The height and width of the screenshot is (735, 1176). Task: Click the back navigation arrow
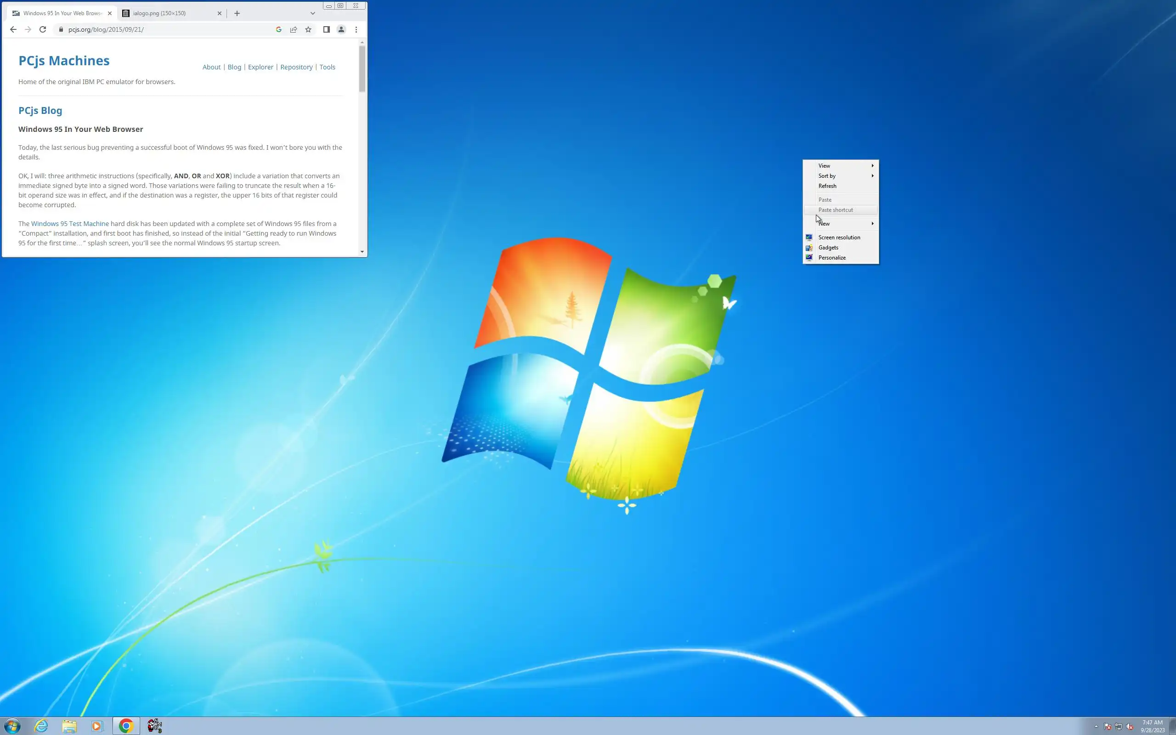[13, 30]
